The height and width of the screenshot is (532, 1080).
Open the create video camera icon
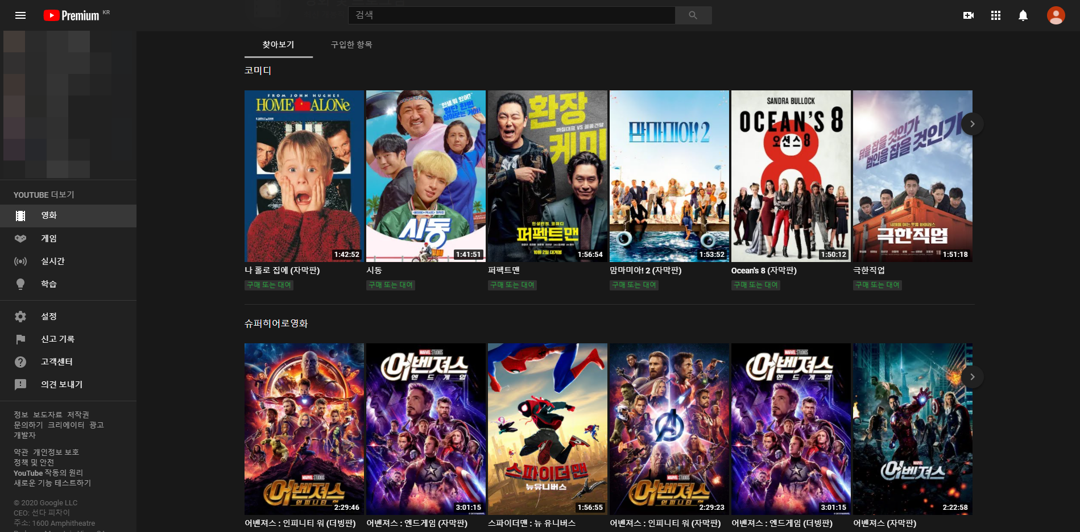click(x=968, y=15)
